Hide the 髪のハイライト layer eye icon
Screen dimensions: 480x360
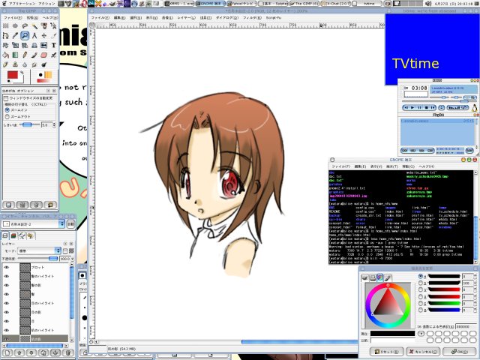(x=7, y=276)
